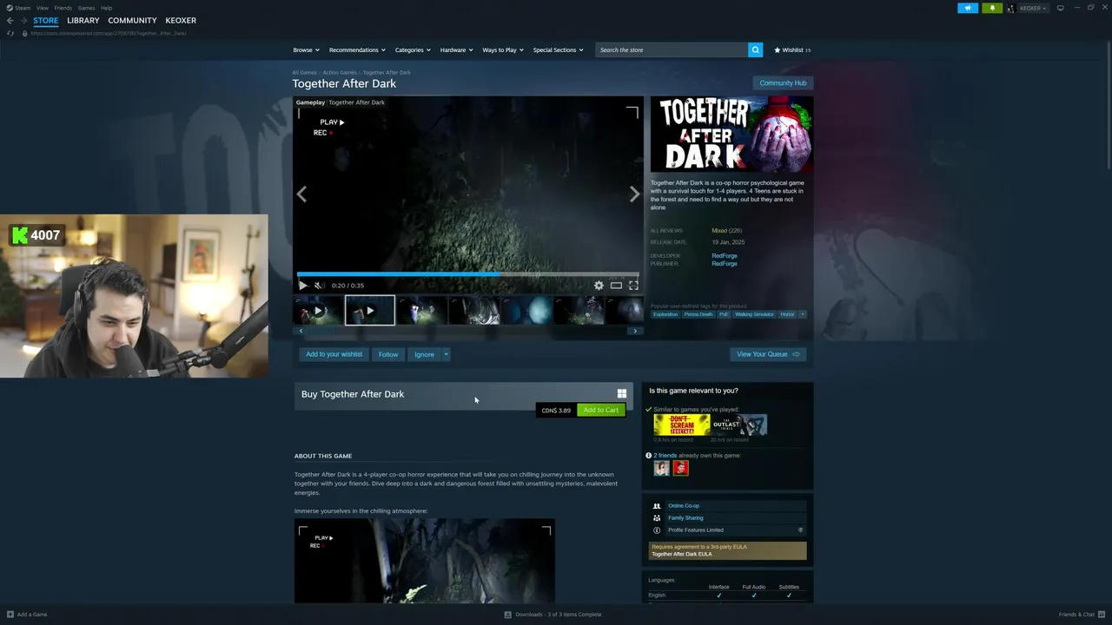Image resolution: width=1112 pixels, height=625 pixels.
Task: Click Add to your wishlist
Action: point(334,354)
